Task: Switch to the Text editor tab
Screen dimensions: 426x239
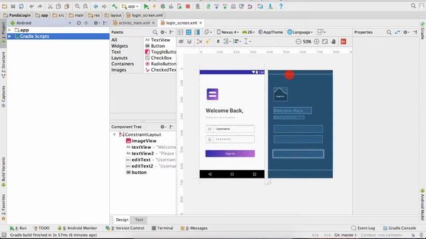Action: tap(139, 220)
